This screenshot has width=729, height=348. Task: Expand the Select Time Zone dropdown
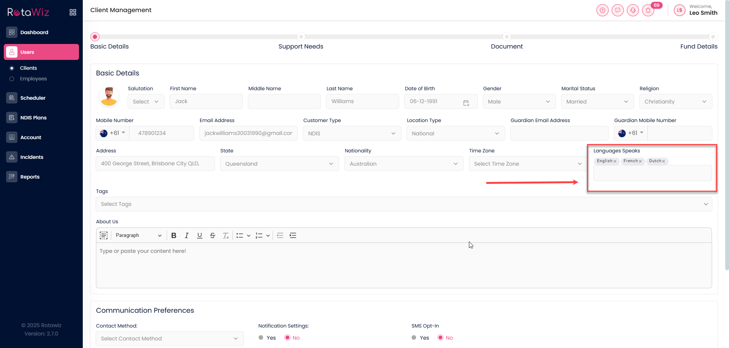(527, 164)
